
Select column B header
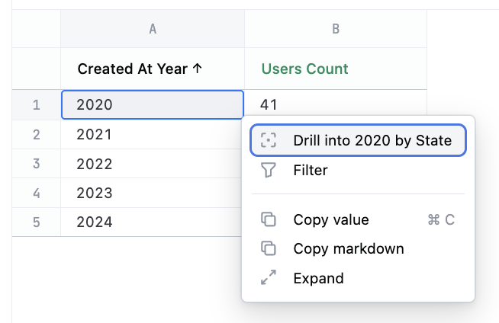336,29
